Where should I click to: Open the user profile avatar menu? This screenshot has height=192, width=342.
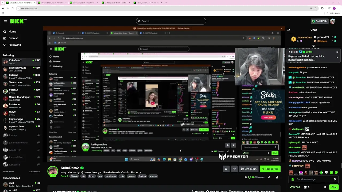[333, 21]
